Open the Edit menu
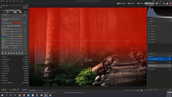The height and width of the screenshot is (97, 172). 7,1
